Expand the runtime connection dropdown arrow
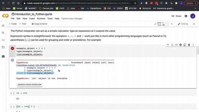199x112 pixels. pos(172,24)
